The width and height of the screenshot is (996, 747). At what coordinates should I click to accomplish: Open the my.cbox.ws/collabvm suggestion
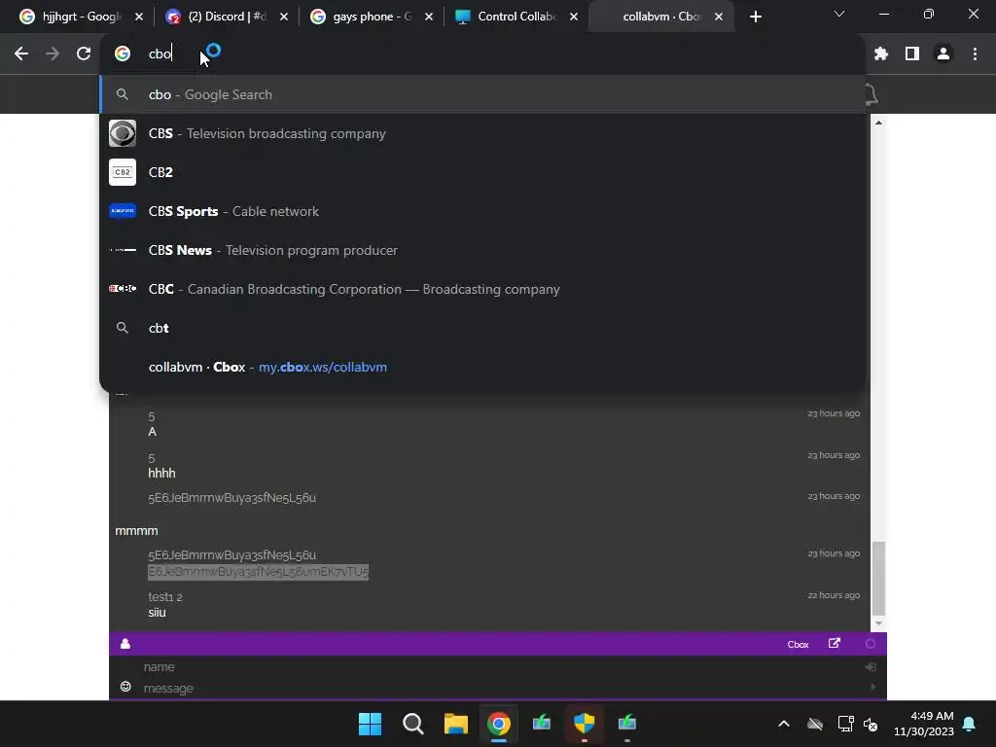(482, 367)
